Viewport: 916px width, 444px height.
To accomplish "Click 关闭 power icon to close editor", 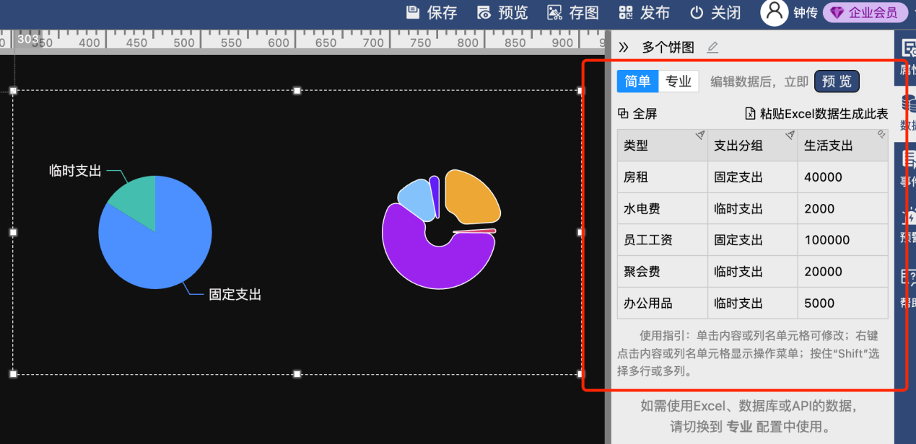I will 715,12.
